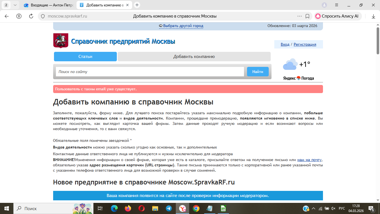
Task: Click the red 'Пользователь с таким email' alert
Action: pyautogui.click(x=188, y=89)
